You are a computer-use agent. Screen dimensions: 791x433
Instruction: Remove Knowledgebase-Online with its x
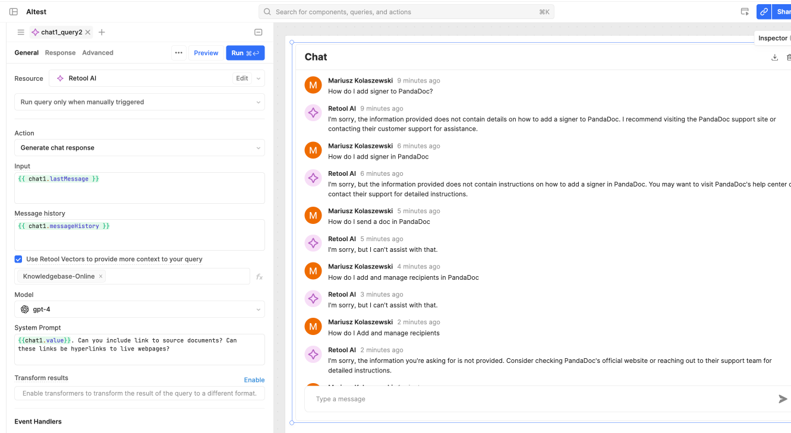[x=100, y=276]
